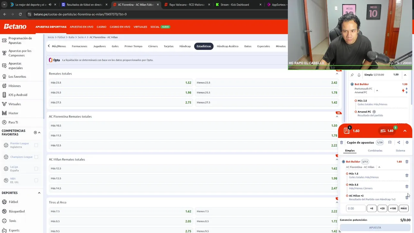Collapse Competencias Favoritas sidebar section
This screenshot has width=414, height=233.
click(39, 132)
